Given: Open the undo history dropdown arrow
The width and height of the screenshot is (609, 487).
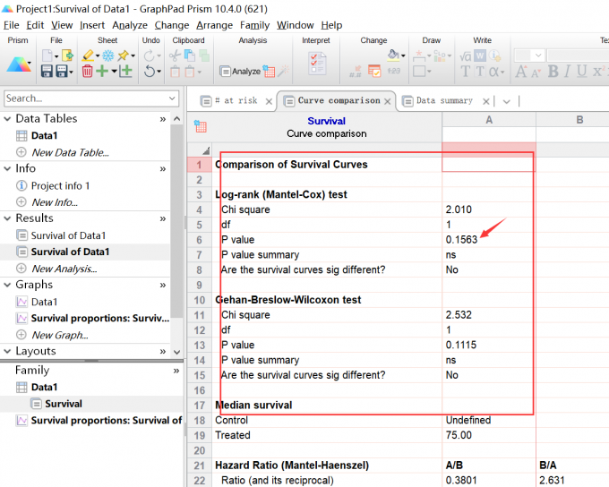Looking at the screenshot, I should pos(159,72).
